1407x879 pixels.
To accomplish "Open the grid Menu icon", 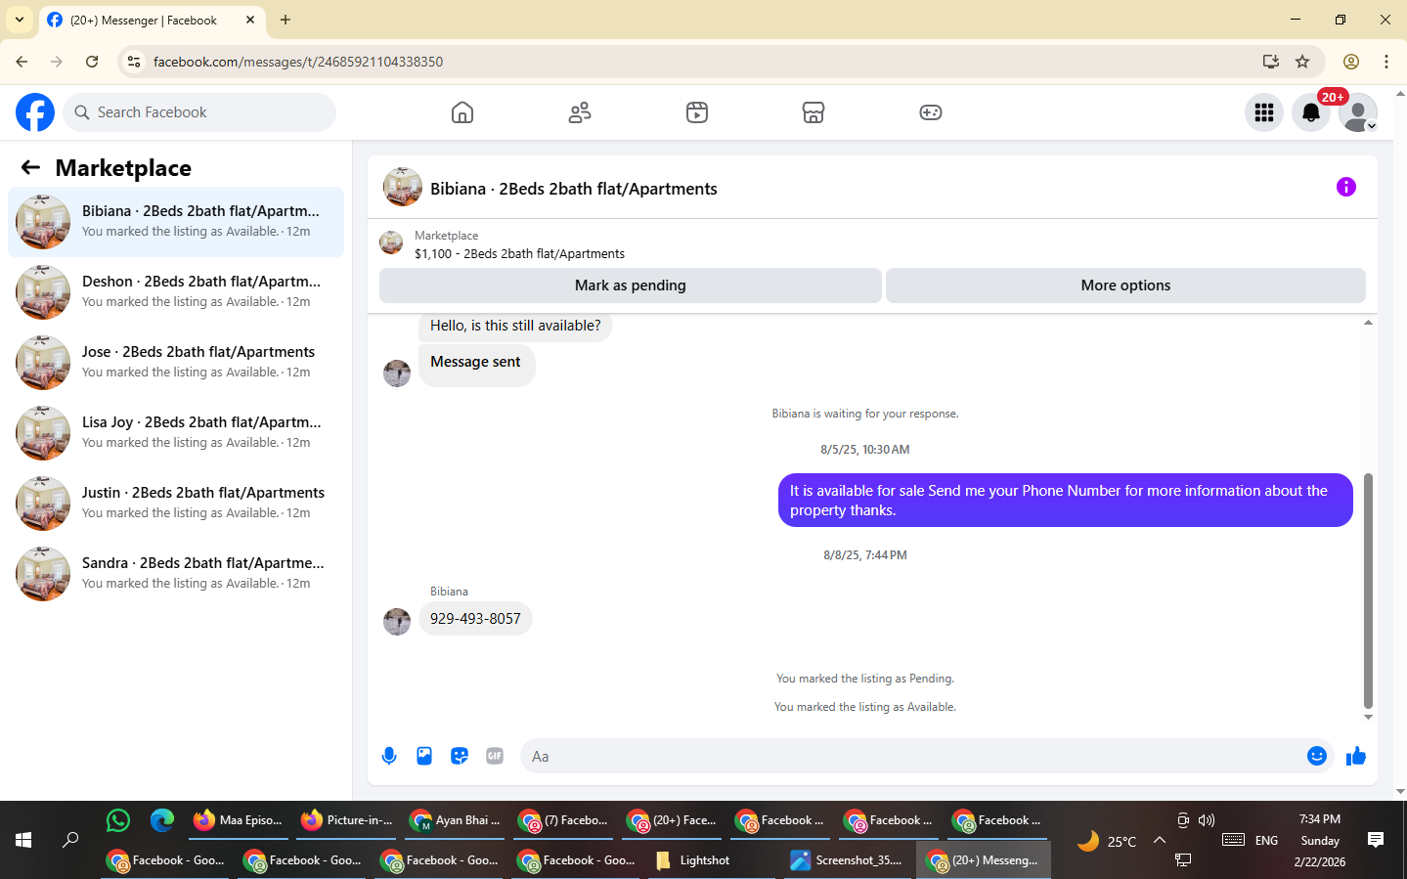I will click(1264, 112).
